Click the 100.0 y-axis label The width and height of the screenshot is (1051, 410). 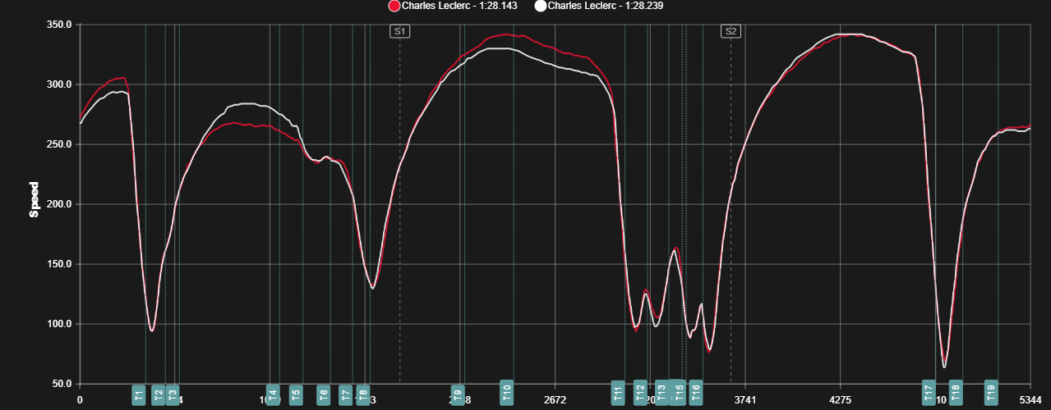(x=60, y=324)
